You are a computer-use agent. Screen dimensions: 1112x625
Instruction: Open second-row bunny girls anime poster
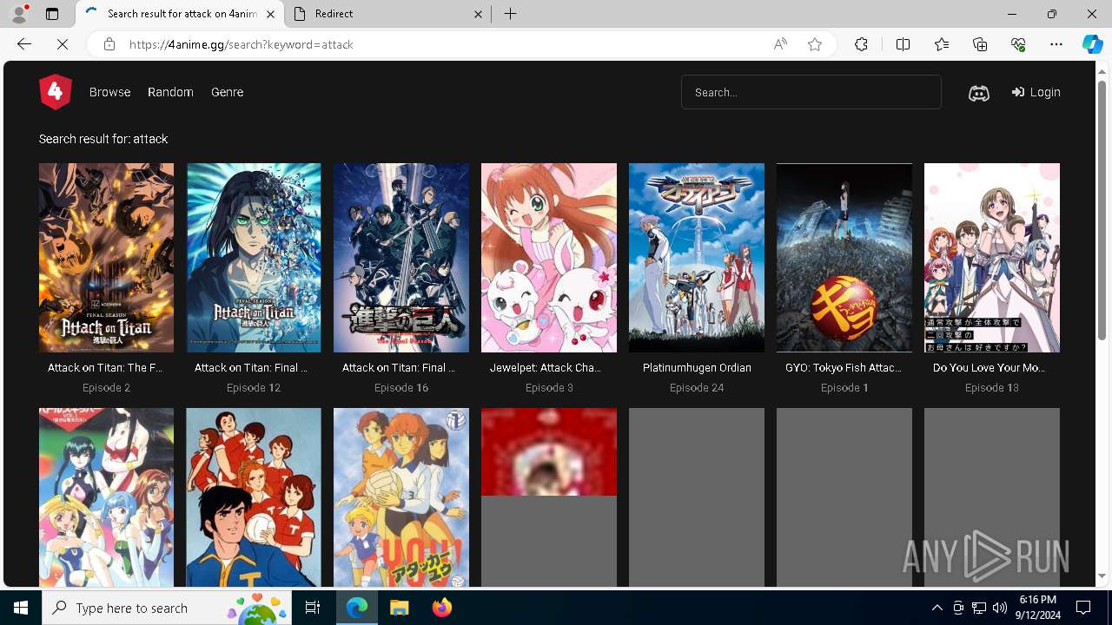tap(106, 497)
